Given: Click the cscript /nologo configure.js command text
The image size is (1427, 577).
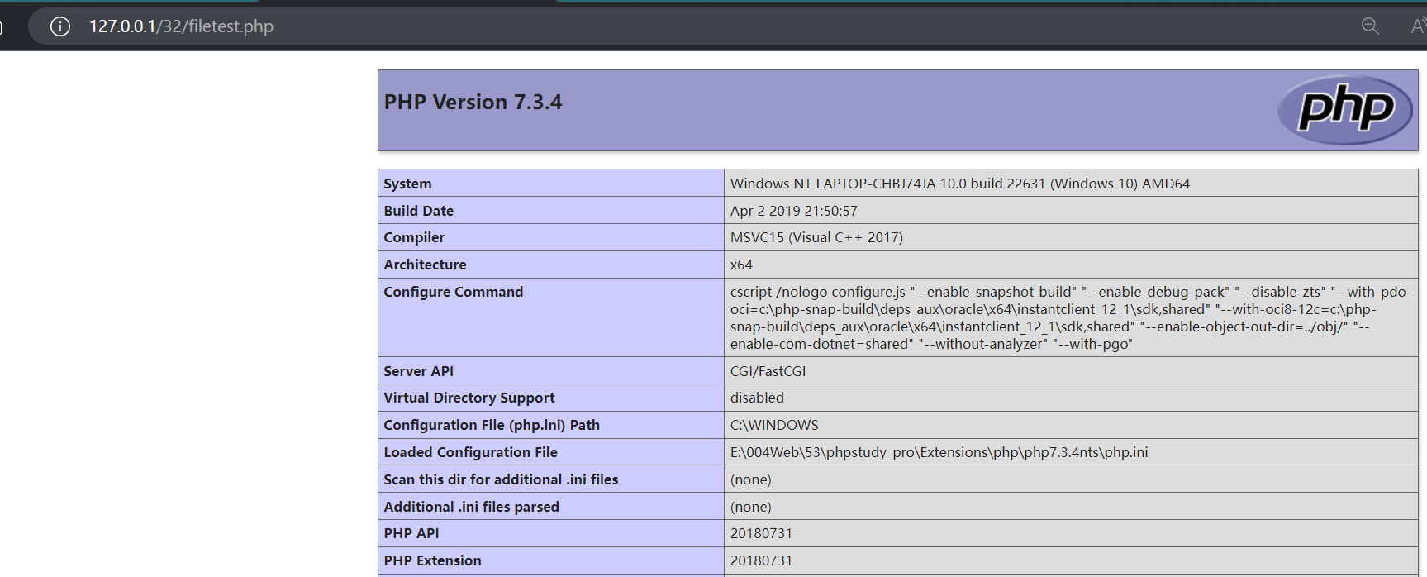Looking at the screenshot, I should pyautogui.click(x=1071, y=317).
